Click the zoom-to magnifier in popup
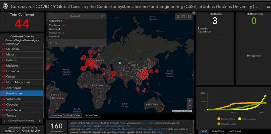 [x=56, y=43]
